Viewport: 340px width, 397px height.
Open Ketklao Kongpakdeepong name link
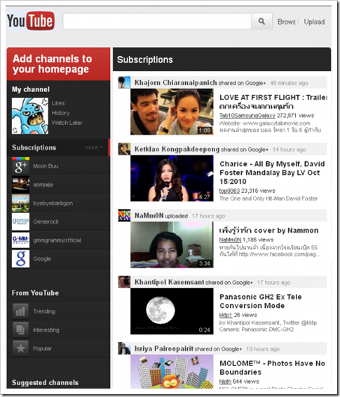(177, 149)
